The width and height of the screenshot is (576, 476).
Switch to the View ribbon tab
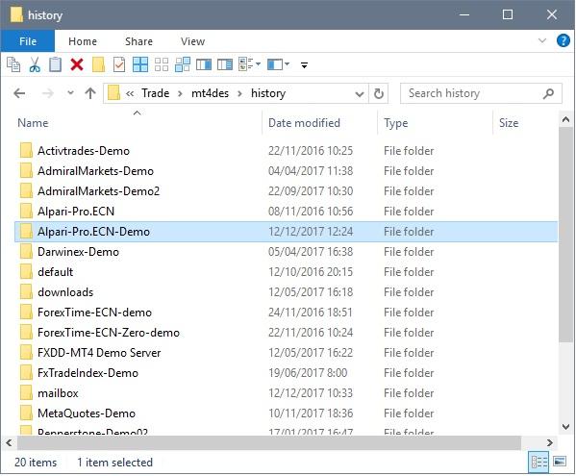tap(193, 41)
